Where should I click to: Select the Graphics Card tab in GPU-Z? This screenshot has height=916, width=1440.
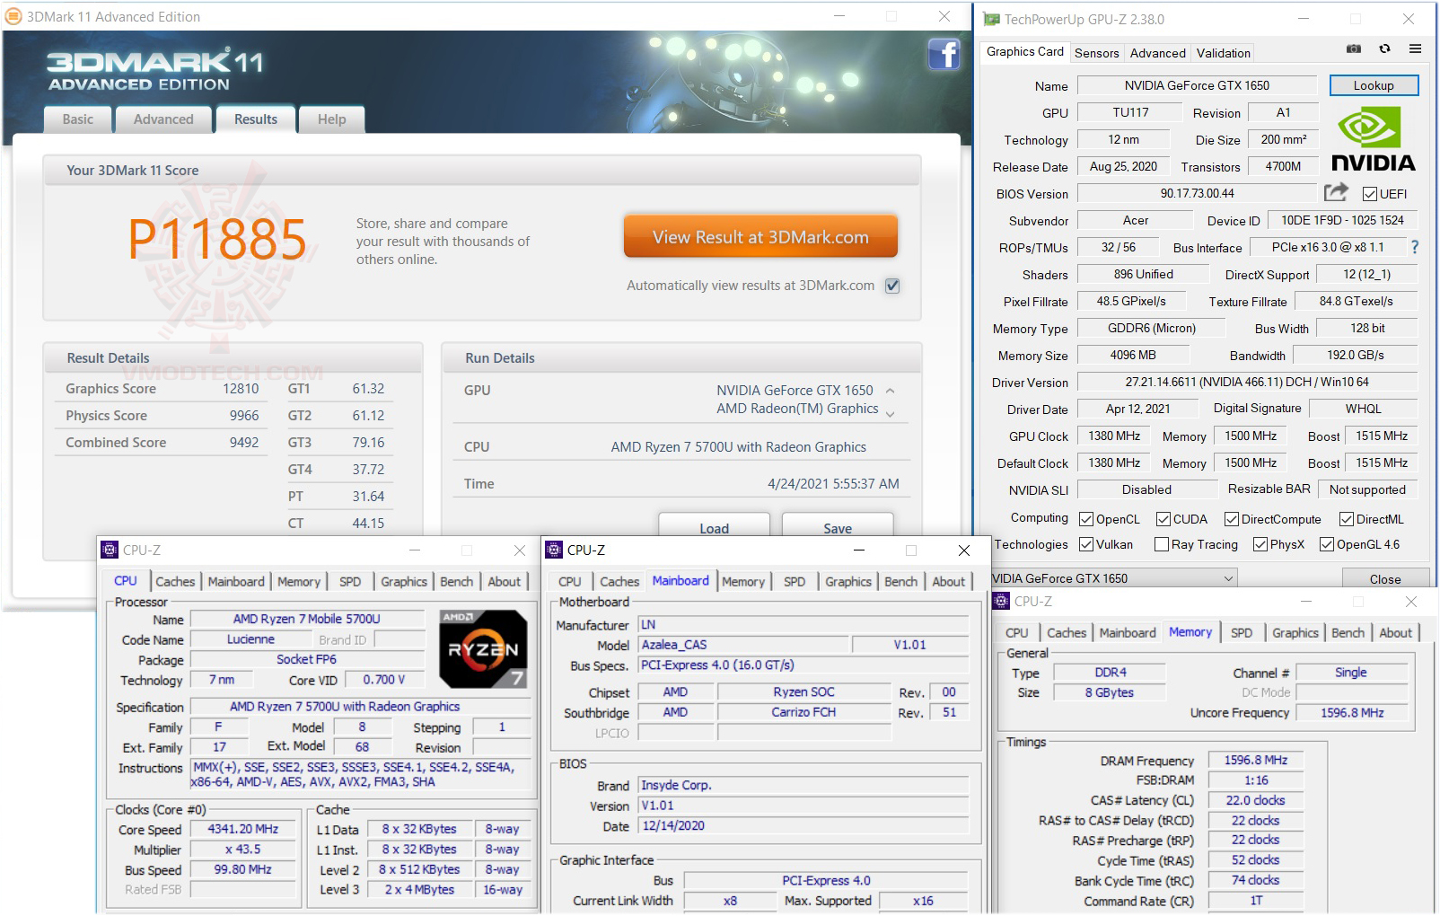(1025, 52)
